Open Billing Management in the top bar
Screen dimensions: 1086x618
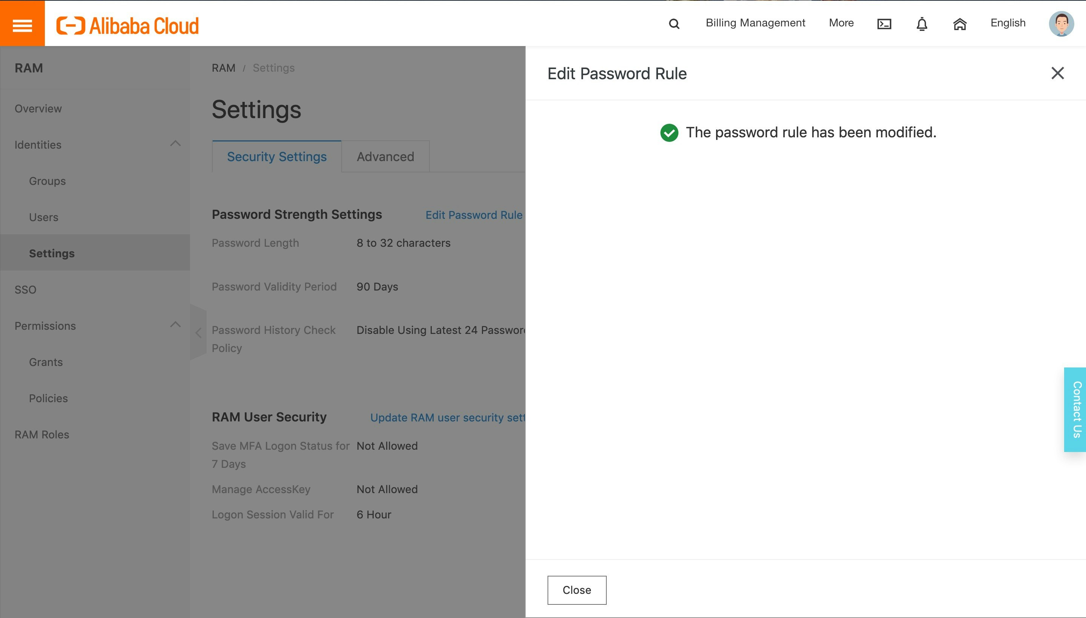coord(755,23)
